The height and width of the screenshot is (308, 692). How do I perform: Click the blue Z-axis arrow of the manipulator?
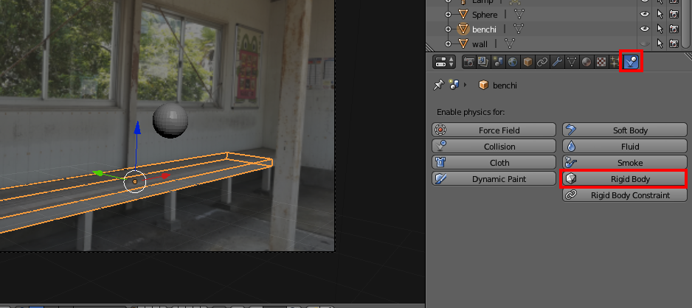[x=137, y=127]
